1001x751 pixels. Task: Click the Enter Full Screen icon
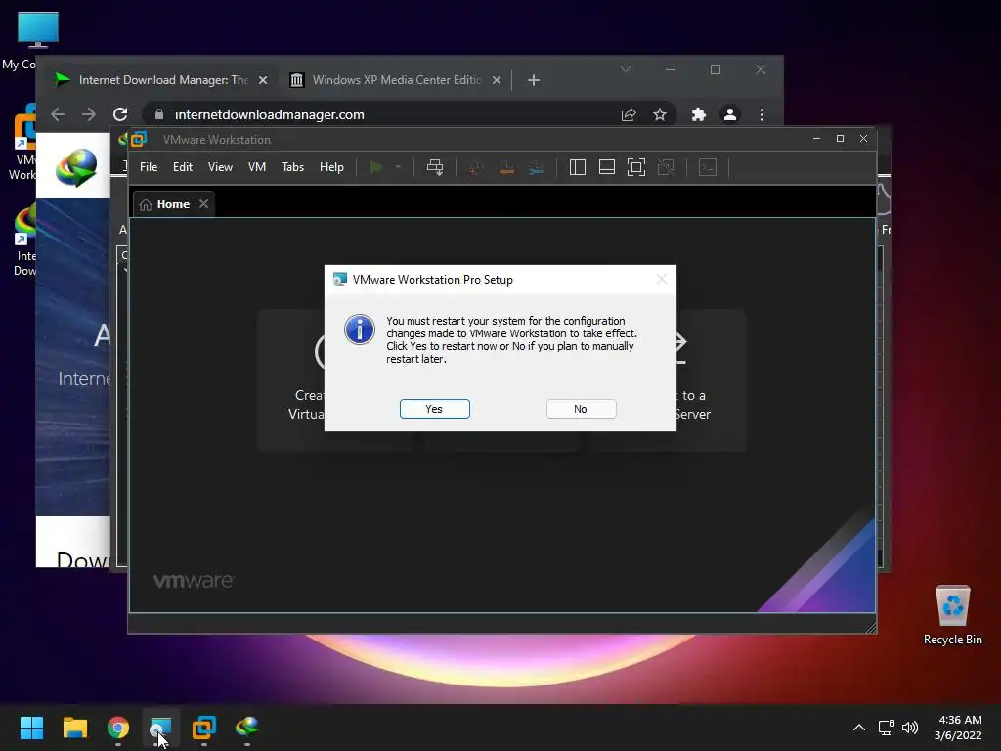point(635,167)
